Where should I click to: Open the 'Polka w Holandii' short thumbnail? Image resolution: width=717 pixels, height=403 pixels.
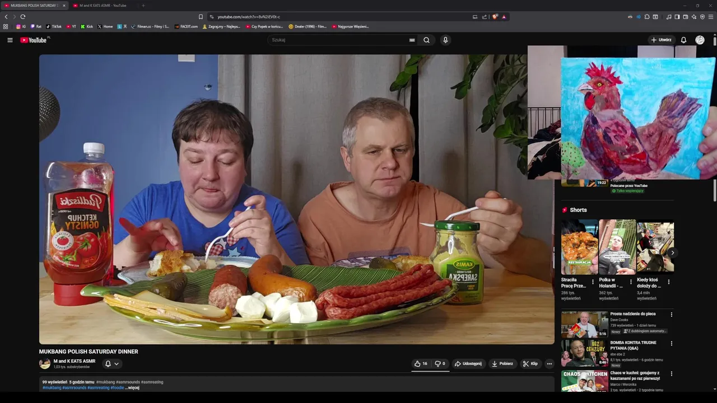pyautogui.click(x=617, y=247)
